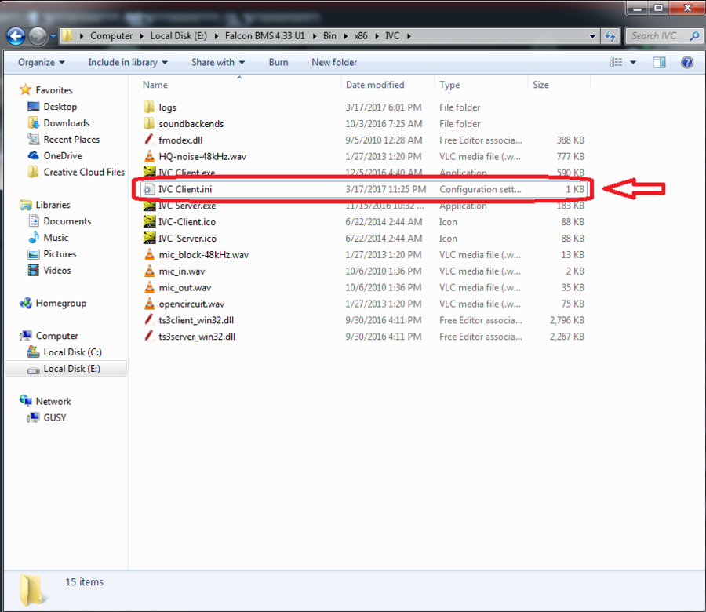Click the Show preview pane icon
The width and height of the screenshot is (706, 612).
tap(659, 62)
